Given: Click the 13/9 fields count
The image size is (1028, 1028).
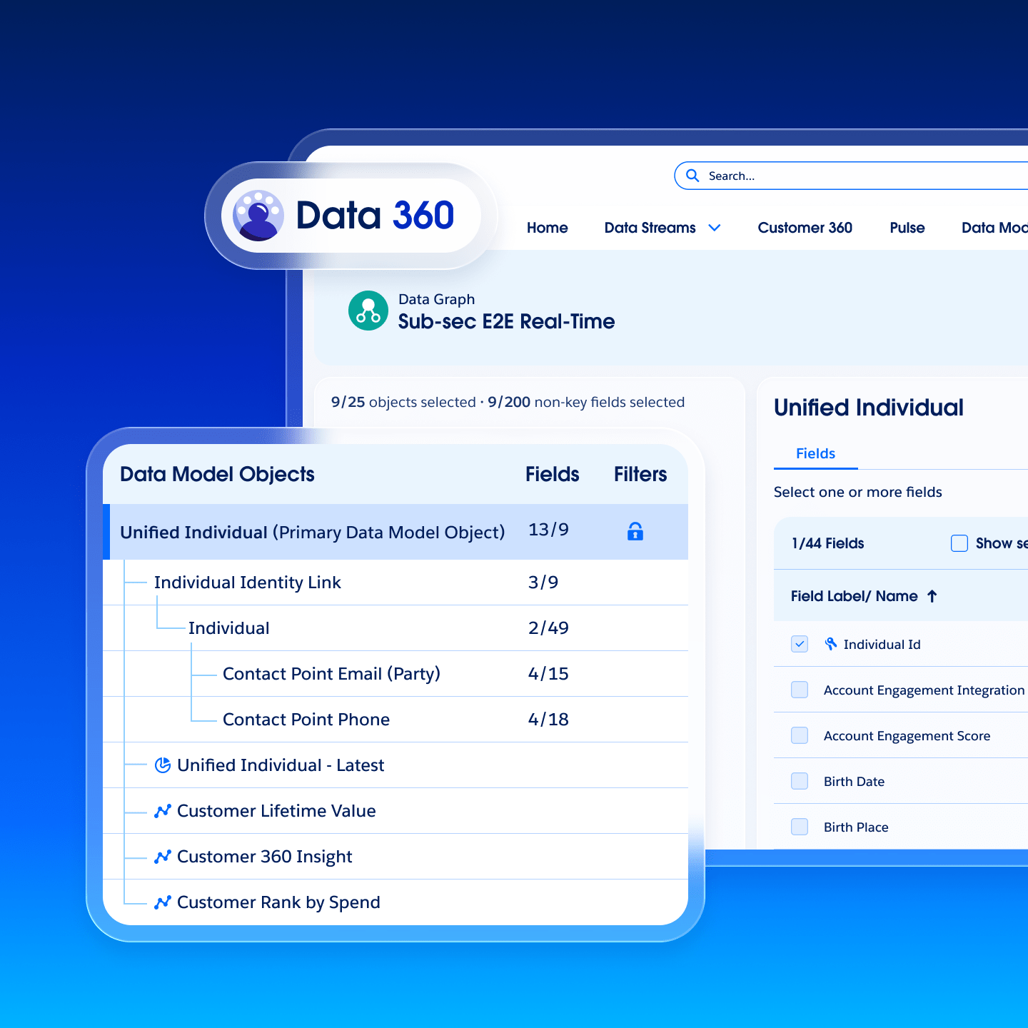Looking at the screenshot, I should (548, 530).
